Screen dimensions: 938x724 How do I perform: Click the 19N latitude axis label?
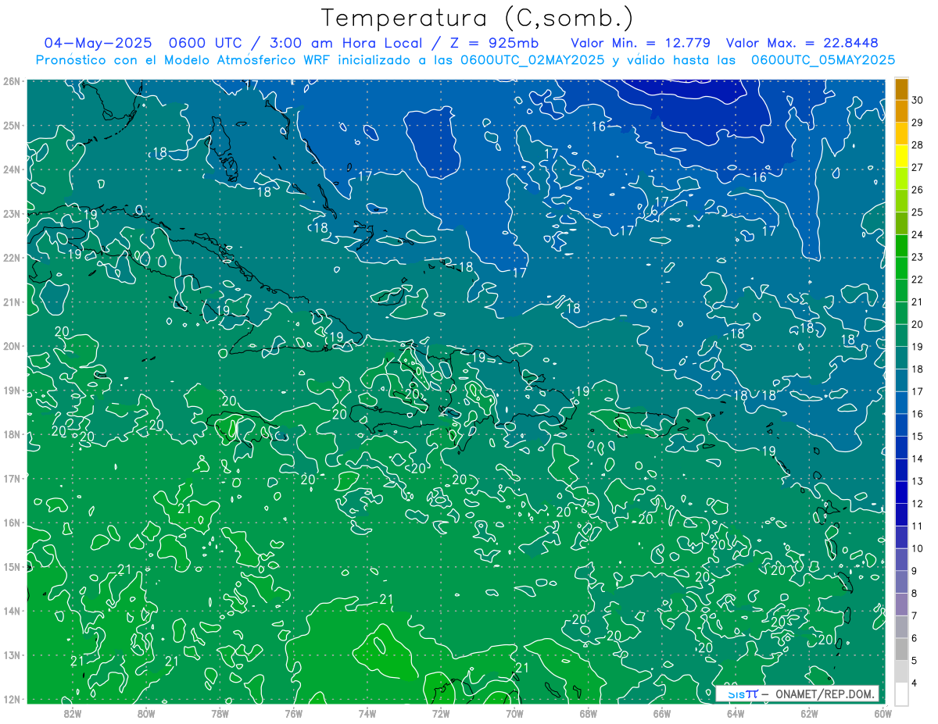pyautogui.click(x=11, y=391)
